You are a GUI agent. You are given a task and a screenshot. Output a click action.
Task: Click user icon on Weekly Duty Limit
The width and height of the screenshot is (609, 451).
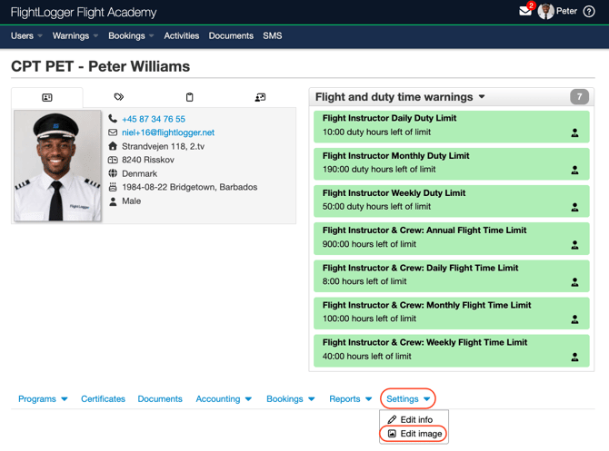click(574, 208)
